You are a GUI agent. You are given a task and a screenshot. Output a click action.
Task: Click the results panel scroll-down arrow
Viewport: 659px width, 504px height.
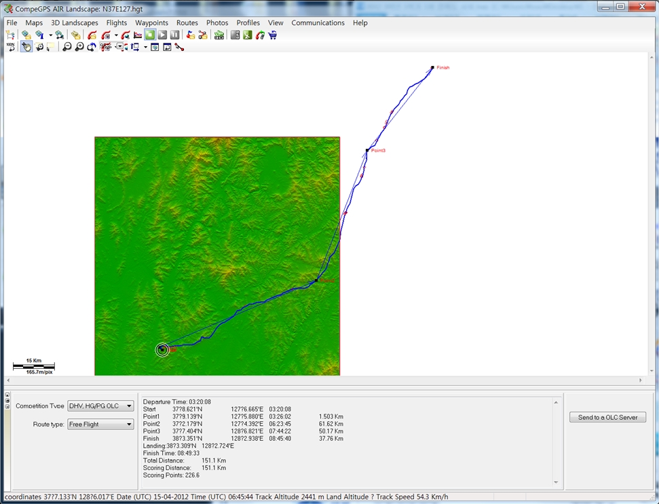556,482
